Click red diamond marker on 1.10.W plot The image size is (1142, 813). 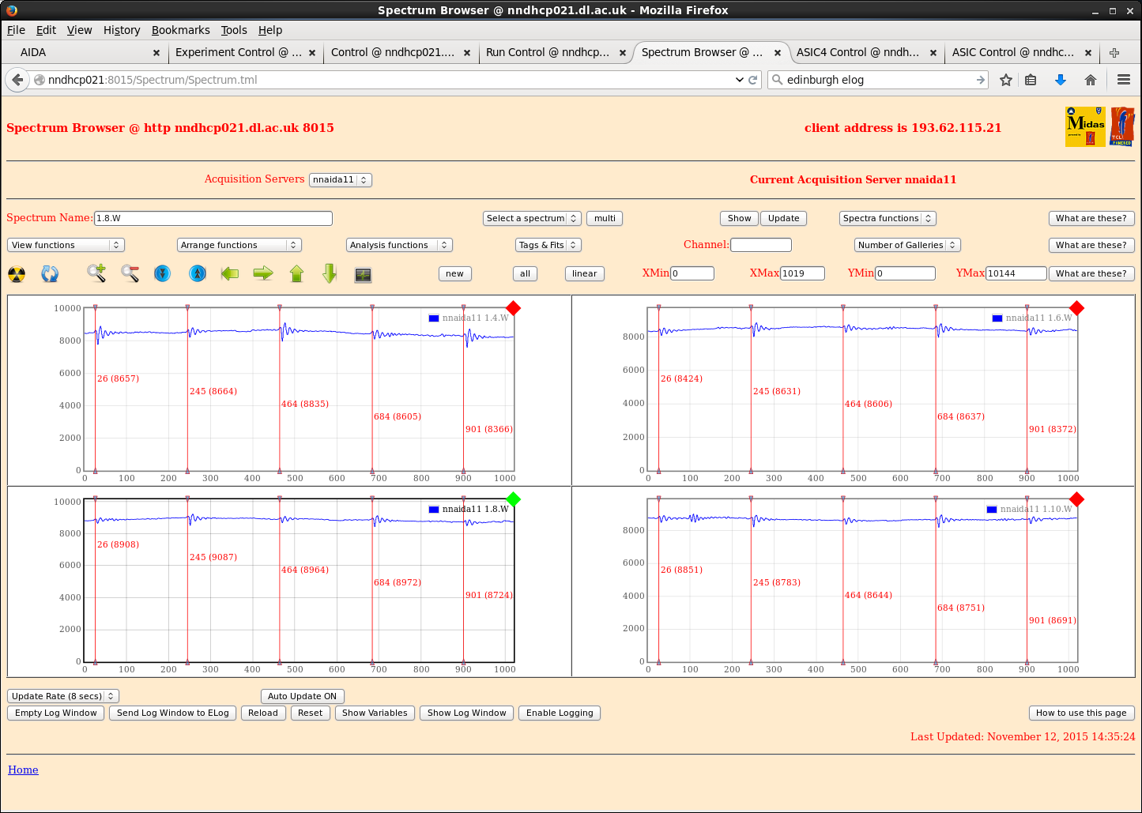point(1076,499)
